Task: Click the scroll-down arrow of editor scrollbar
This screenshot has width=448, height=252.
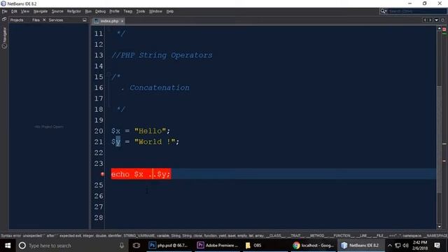Action: pos(440,227)
